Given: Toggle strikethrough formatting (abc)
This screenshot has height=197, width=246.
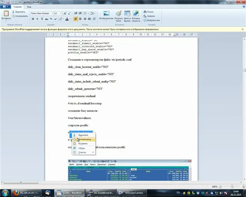Looking at the screenshot, I should point(47,19).
